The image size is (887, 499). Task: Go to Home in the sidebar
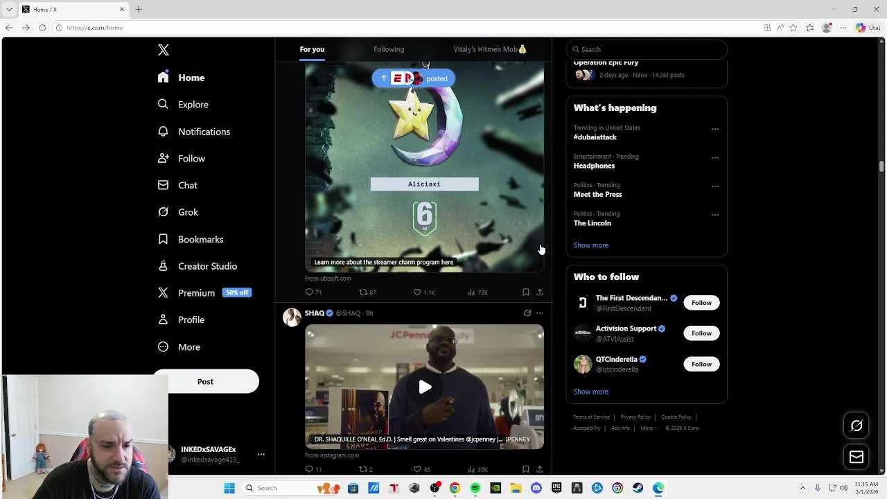pos(182,78)
